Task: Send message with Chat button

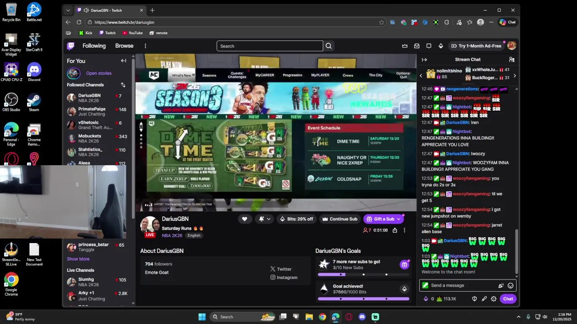Action: pyautogui.click(x=508, y=299)
